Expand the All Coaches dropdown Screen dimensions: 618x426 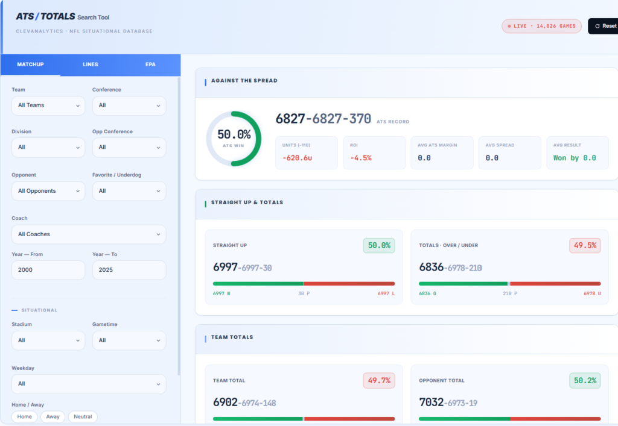pyautogui.click(x=89, y=234)
